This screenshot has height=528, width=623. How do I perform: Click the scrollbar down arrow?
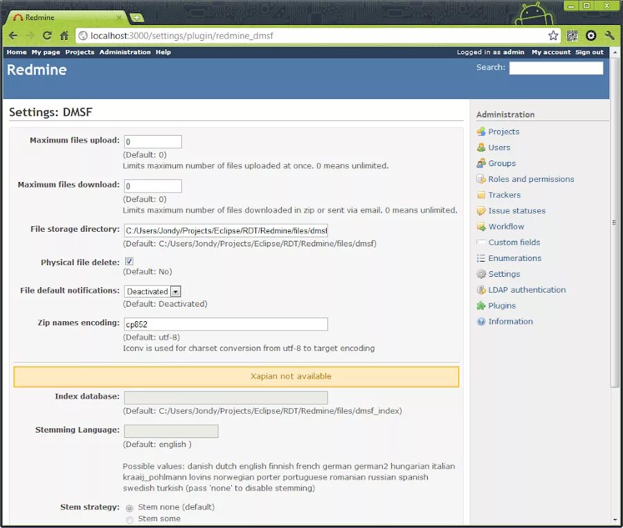(615, 520)
